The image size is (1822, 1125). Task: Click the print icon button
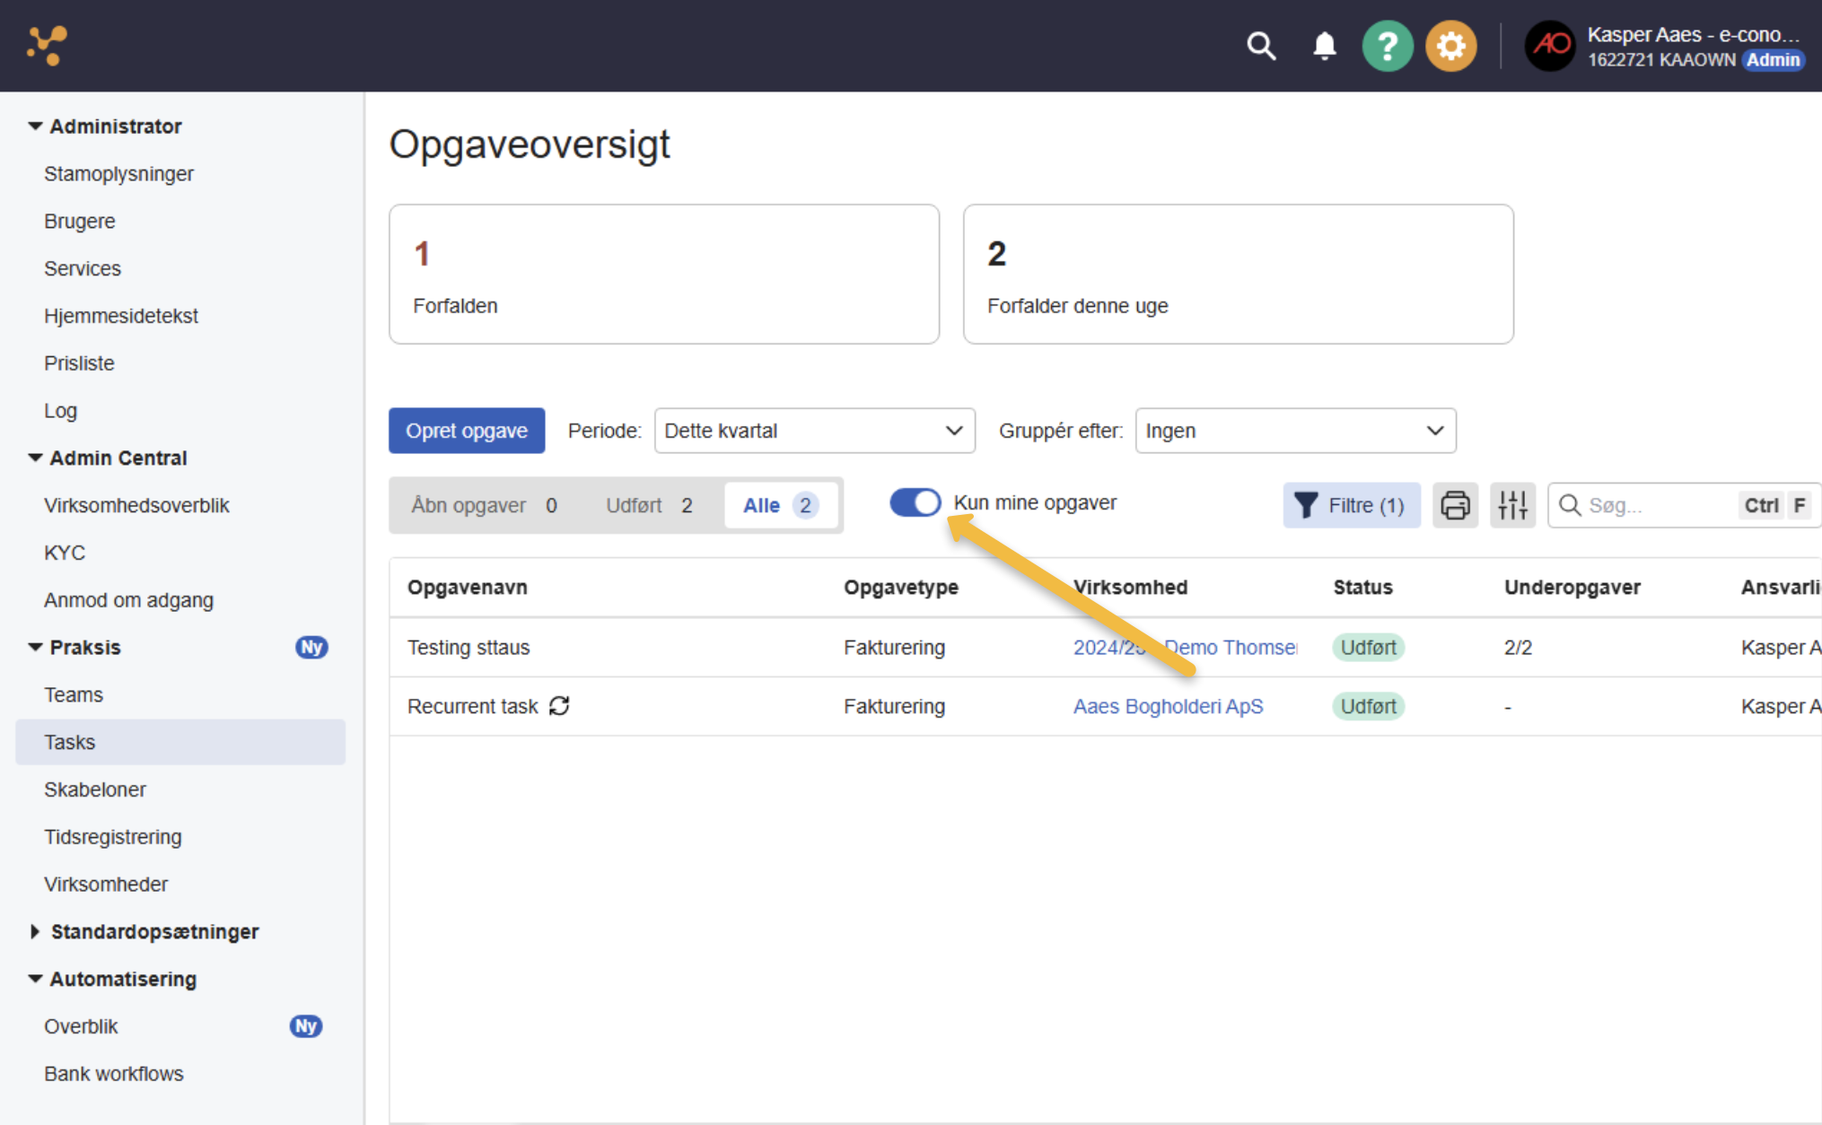1455,505
